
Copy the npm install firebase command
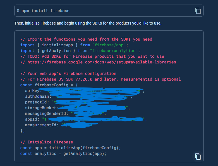(x=198, y=11)
